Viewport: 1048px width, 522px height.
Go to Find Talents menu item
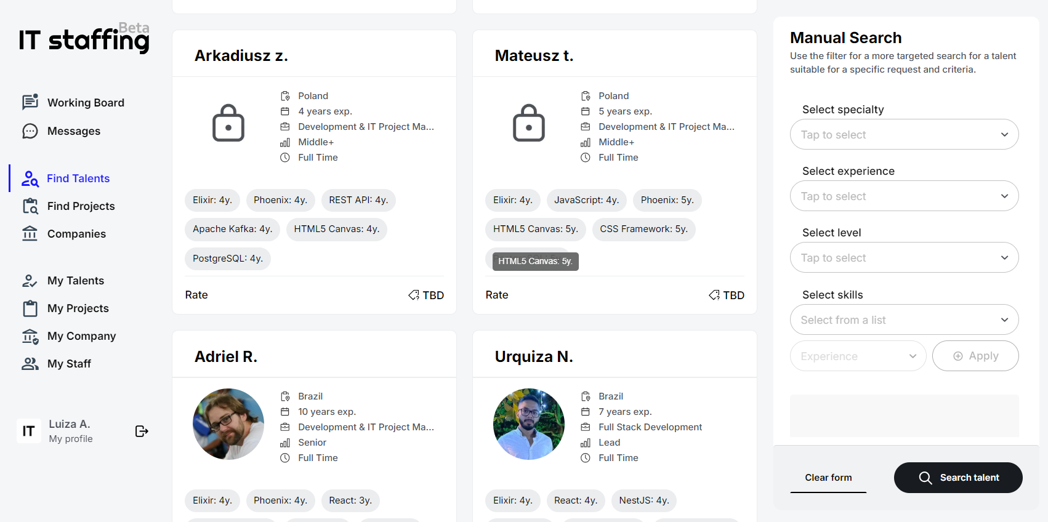coord(78,179)
